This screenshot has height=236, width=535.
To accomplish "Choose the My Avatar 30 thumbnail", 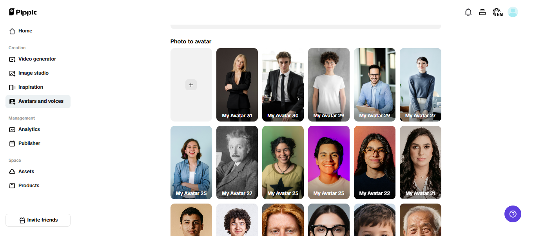I will 283,84.
